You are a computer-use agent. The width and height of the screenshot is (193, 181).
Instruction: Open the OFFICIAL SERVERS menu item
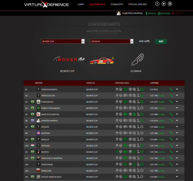(x=137, y=5)
